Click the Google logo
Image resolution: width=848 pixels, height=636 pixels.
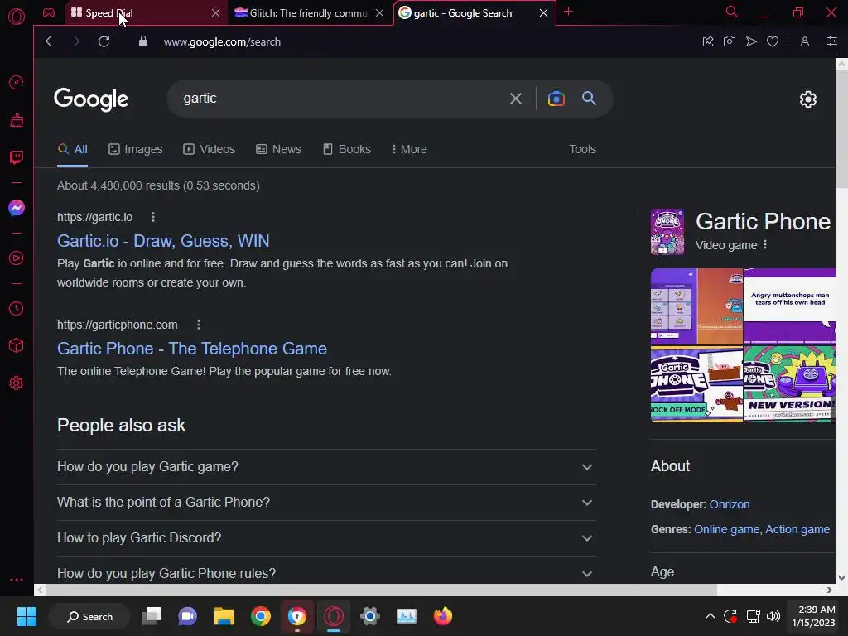(x=91, y=99)
